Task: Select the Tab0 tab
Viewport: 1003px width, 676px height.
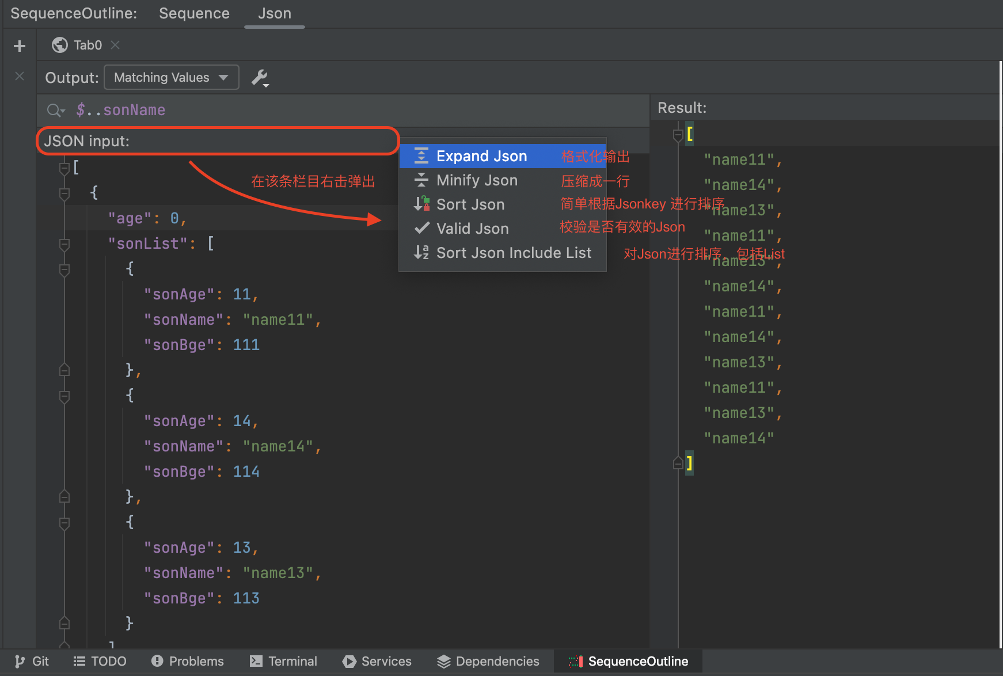Action: [88, 45]
